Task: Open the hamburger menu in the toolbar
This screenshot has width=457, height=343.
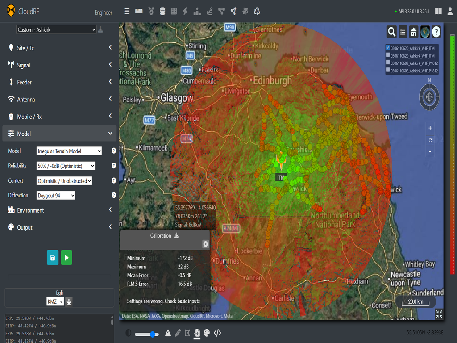Action: pyautogui.click(x=127, y=11)
